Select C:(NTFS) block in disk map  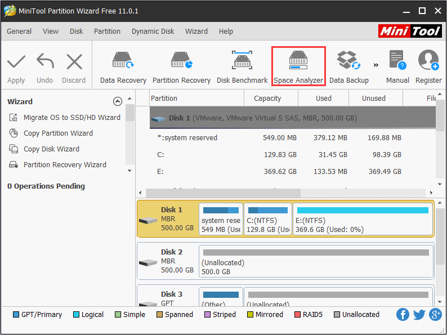267,218
